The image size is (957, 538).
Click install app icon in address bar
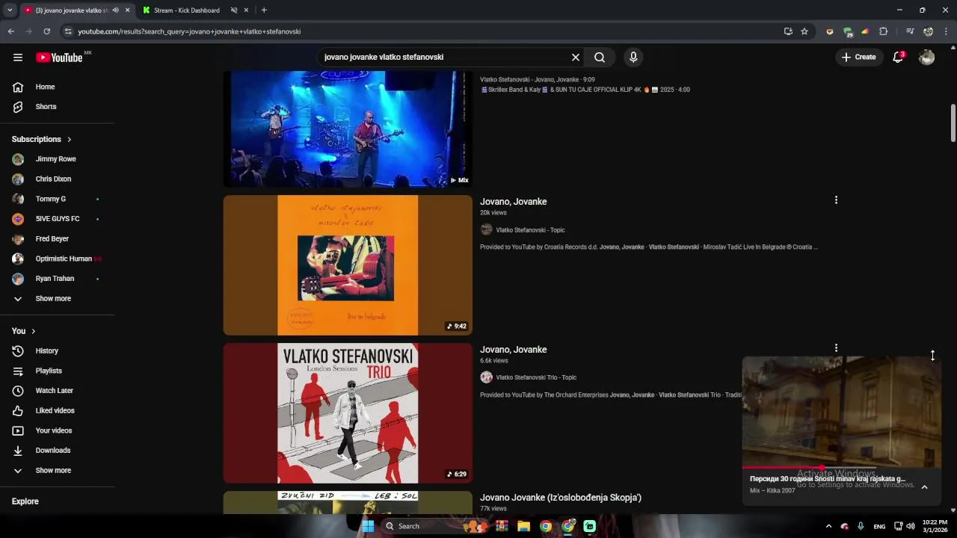click(x=788, y=31)
